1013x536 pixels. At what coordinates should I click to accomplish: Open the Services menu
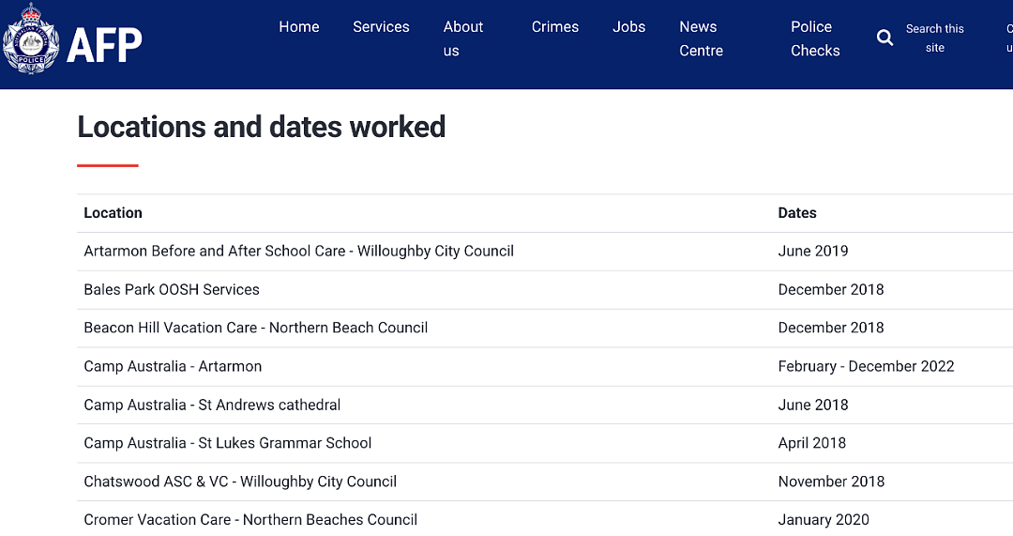pos(381,27)
